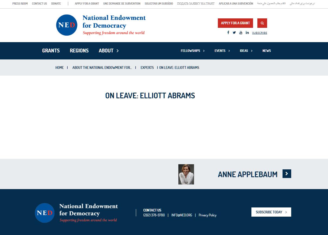328x235 pixels.
Task: Open the Arabic grant application link
Action: (271, 4)
